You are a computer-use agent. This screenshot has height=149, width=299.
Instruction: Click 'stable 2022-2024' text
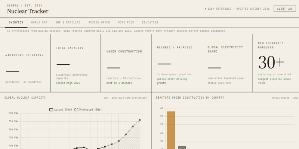(219, 83)
